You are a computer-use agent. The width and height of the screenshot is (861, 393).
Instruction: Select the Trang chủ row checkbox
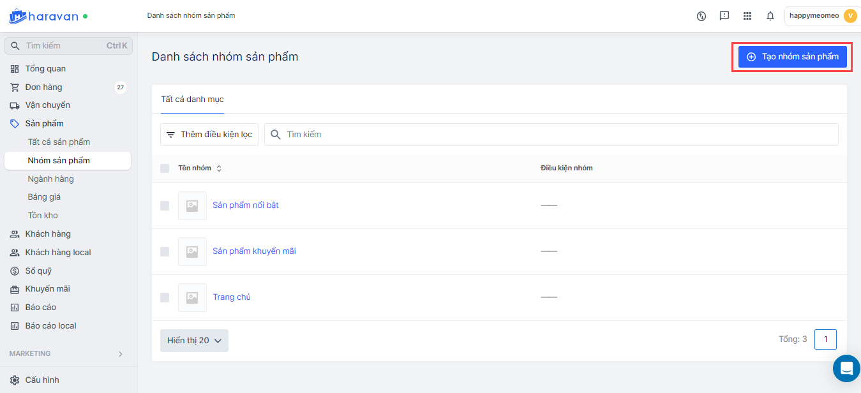pos(165,297)
